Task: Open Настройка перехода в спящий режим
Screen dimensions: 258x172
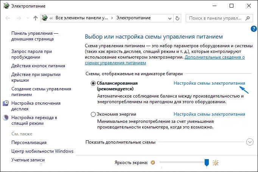Action: [34, 120]
